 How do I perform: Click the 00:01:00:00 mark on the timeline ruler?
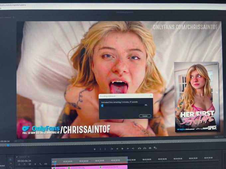coord(84,161)
